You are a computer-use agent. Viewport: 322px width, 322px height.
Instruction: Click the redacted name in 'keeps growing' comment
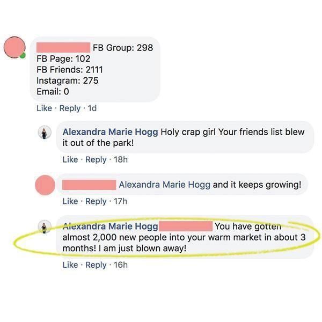tap(89, 185)
